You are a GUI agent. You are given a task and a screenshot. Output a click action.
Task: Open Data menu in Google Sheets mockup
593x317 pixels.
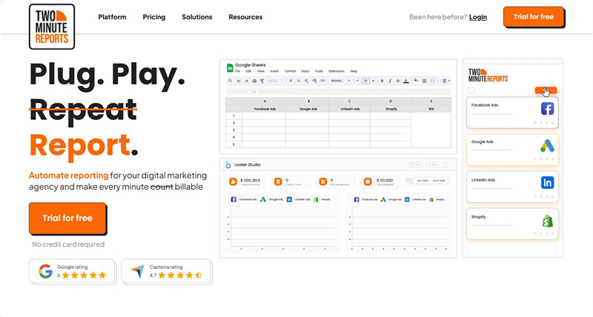point(305,71)
